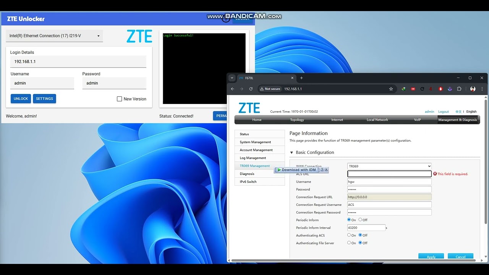The height and width of the screenshot is (275, 489).
Task: Click the SETTINGS button in ZTE Unlocker
Action: coord(44,99)
